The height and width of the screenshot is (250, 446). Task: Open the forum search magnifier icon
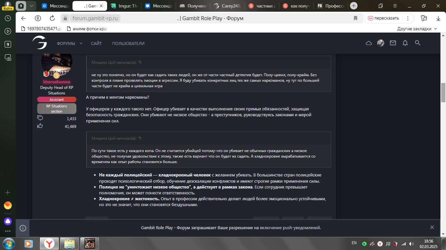coord(417,43)
